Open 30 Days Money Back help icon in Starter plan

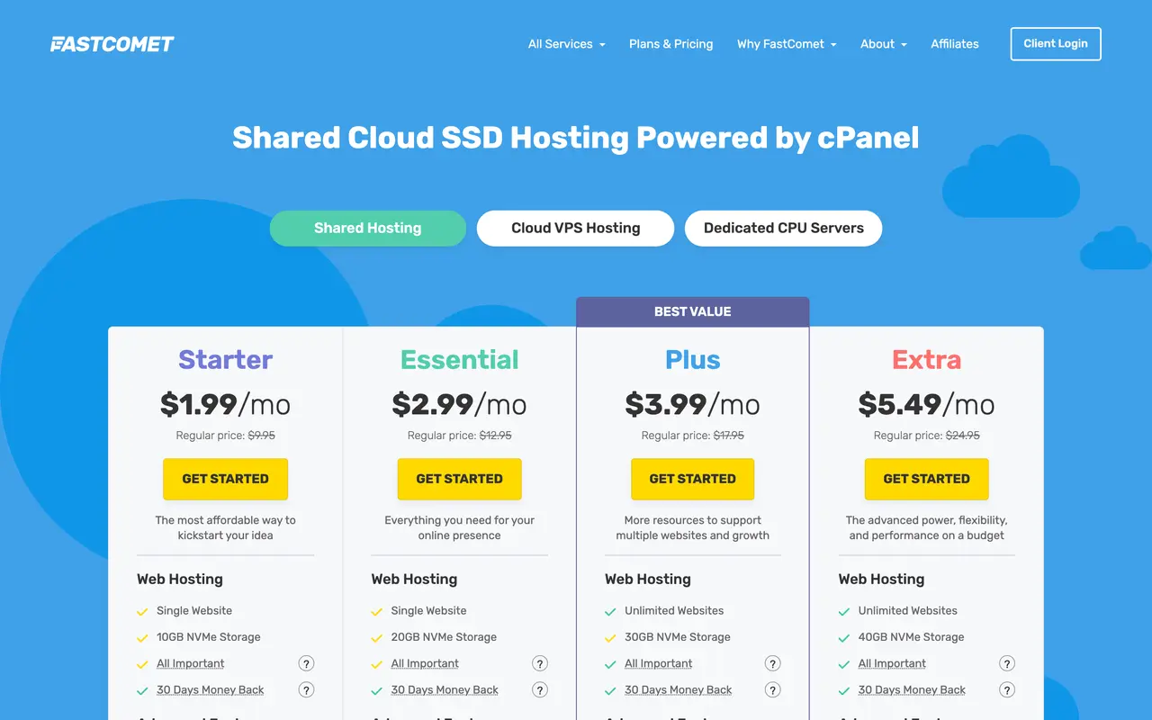pos(306,690)
